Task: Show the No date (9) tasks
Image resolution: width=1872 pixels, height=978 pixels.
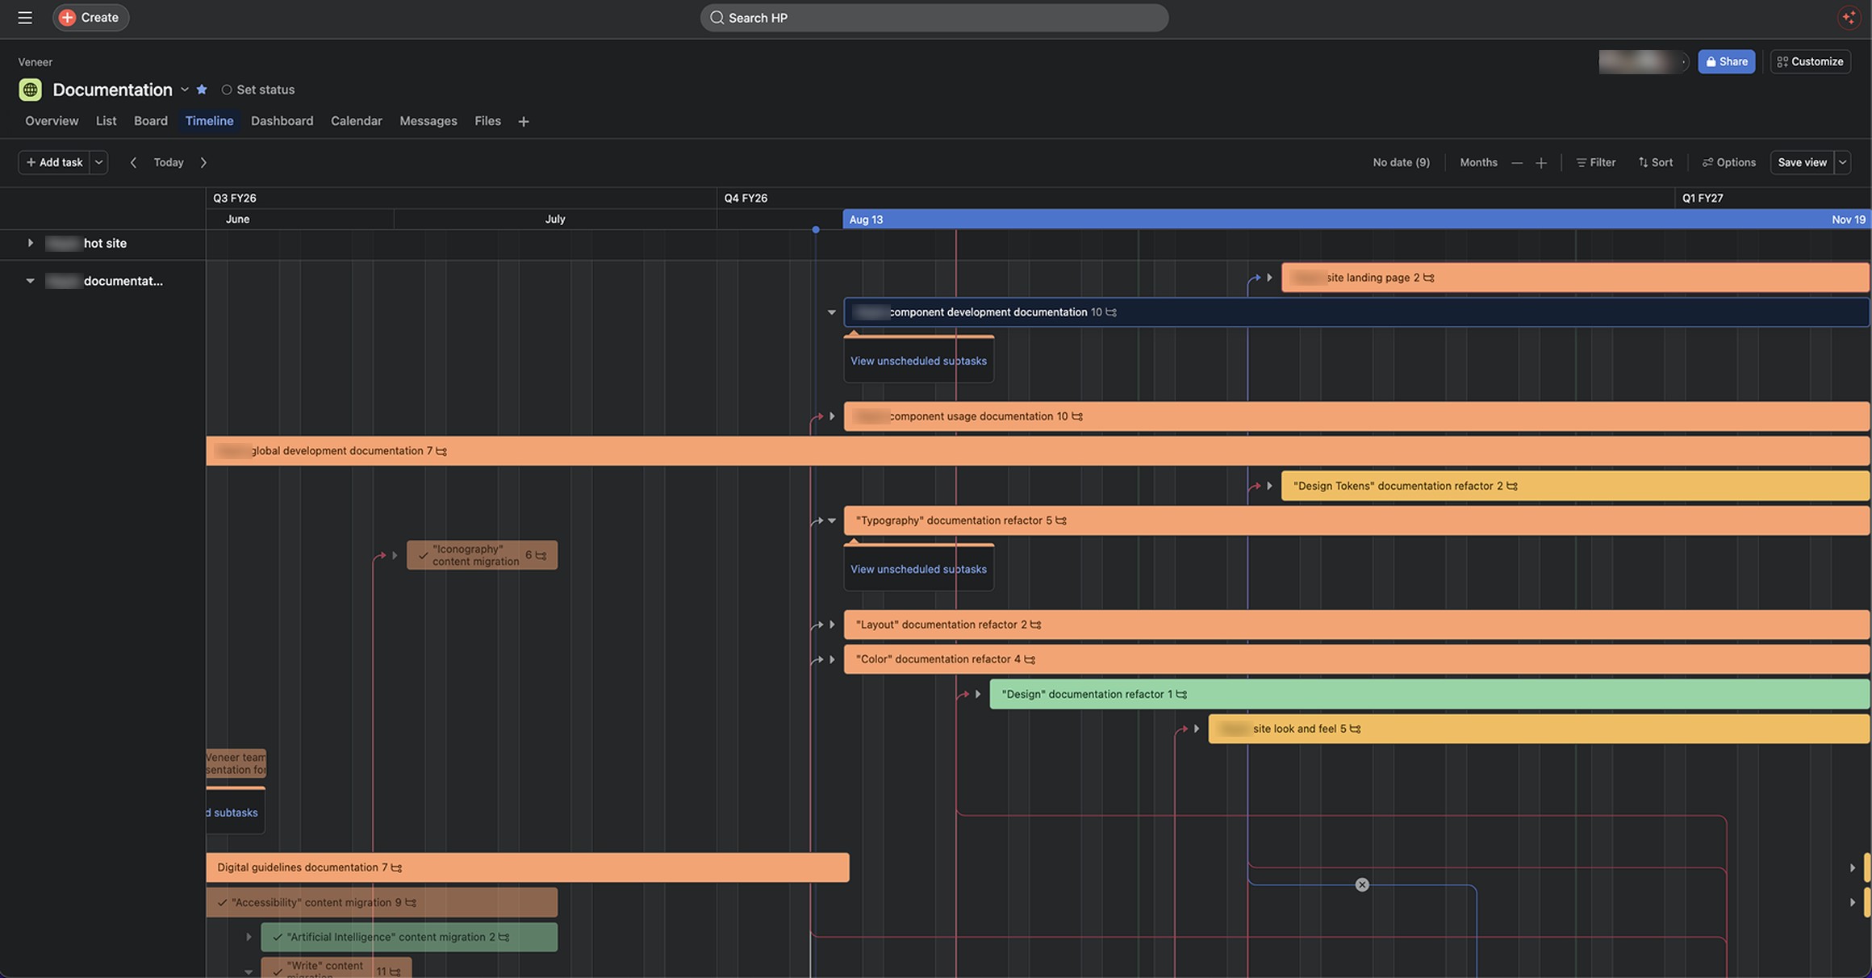Action: (1401, 162)
